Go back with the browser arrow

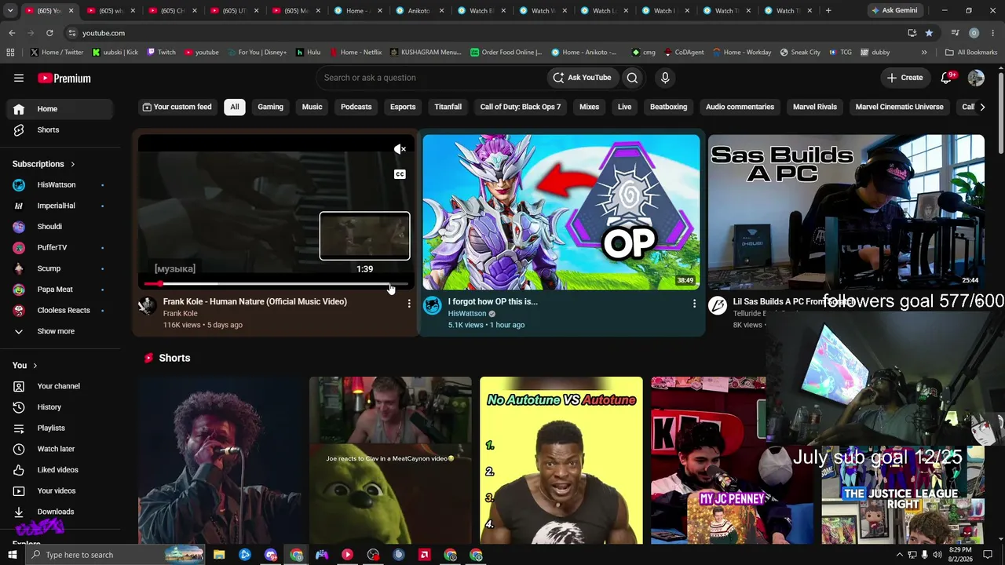pos(12,33)
